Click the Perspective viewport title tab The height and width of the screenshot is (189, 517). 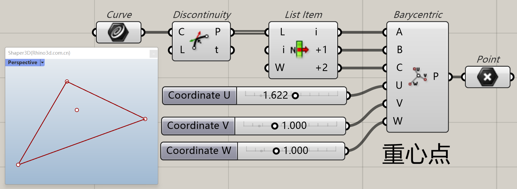coord(23,63)
